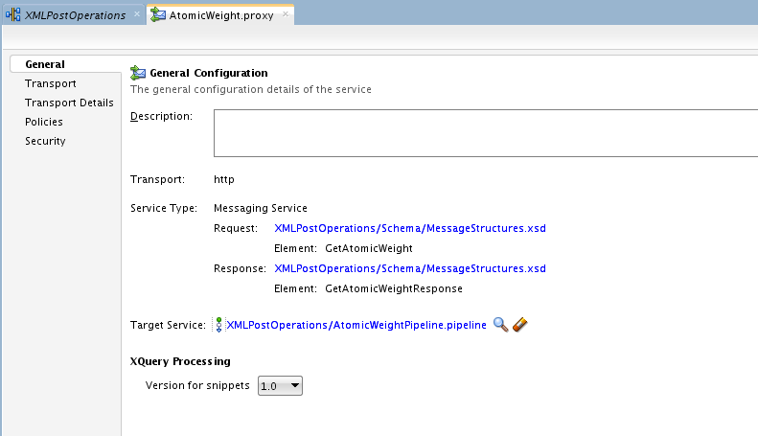Focus the Description text area
The width and height of the screenshot is (758, 436).
pyautogui.click(x=486, y=133)
